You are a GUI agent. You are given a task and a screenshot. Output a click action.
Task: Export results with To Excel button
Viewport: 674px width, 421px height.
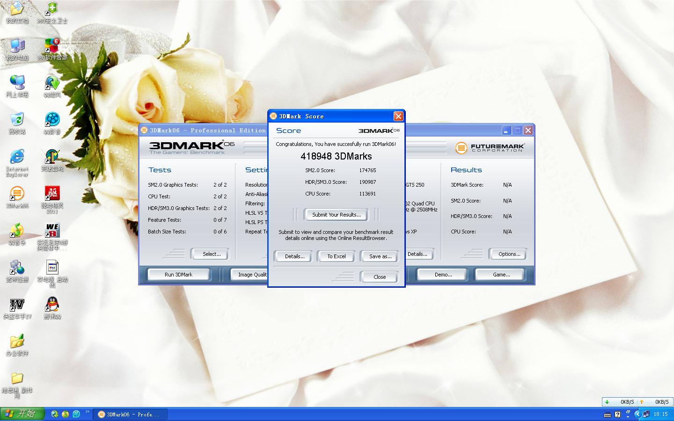336,256
